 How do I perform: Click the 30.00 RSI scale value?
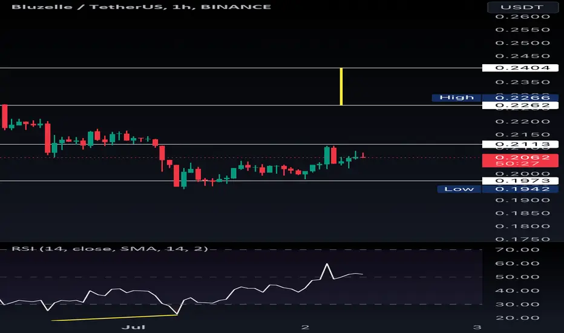[x=517, y=304]
